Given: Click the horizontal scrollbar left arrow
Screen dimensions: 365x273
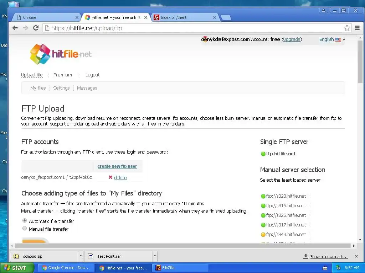Looking at the screenshot, I should pos(12,246).
